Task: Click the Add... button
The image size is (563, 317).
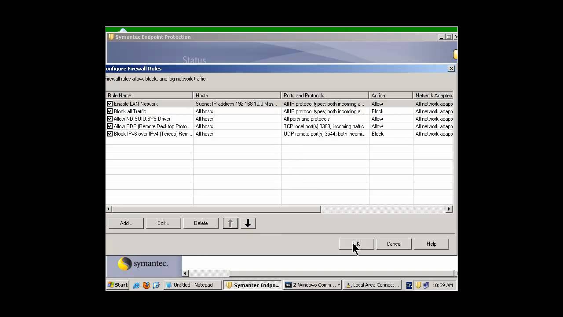Action: click(126, 223)
